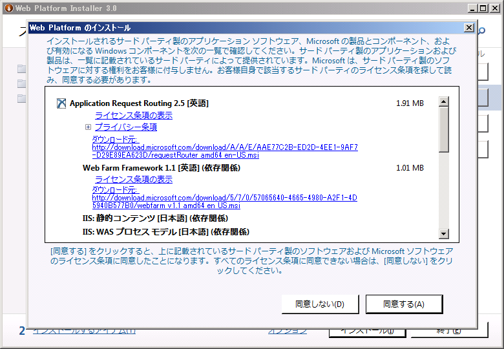Click the 同意する(A) button

tap(404, 304)
